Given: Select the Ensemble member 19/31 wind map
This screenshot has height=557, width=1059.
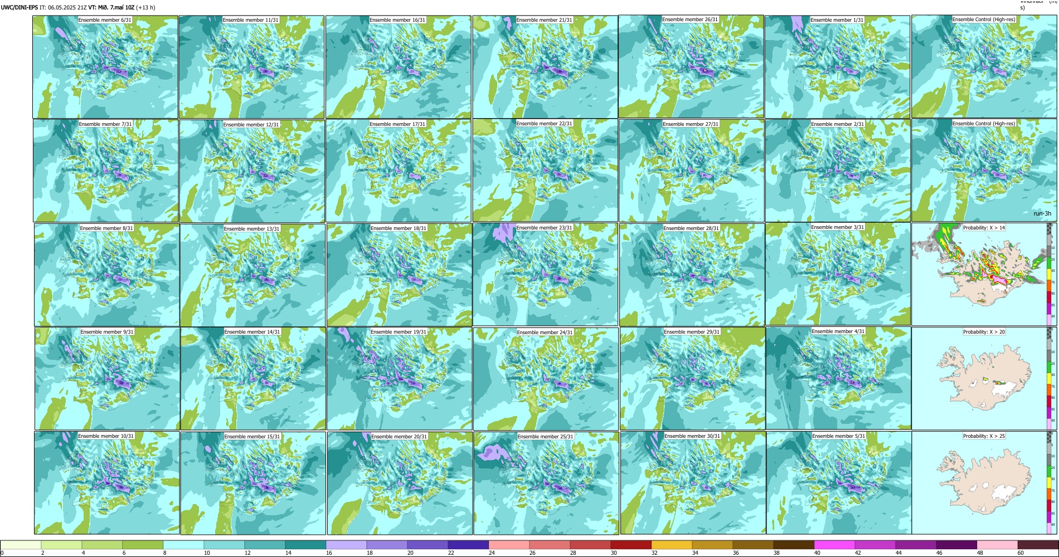Looking at the screenshot, I should point(400,379).
